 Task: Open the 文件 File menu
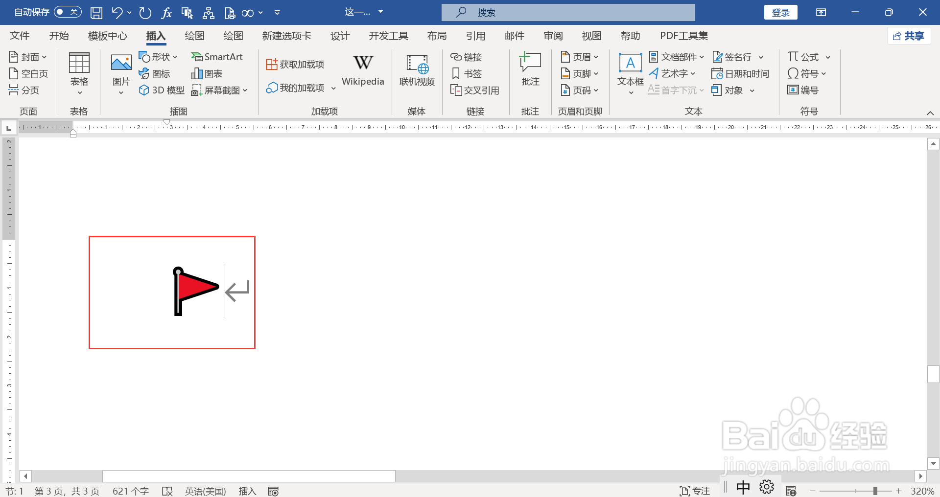point(20,36)
